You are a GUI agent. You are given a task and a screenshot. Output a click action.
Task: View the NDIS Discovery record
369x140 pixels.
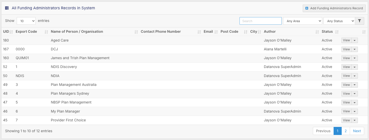(346, 67)
